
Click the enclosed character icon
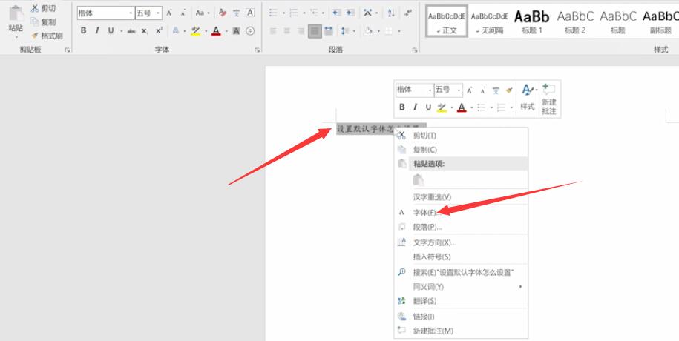pyautogui.click(x=250, y=31)
